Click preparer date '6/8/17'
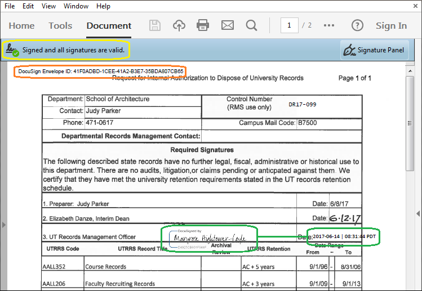The image size is (422, 291). 339,204
